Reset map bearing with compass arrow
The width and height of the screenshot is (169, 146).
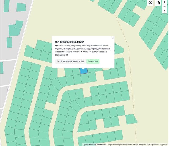(x=165, y=11)
